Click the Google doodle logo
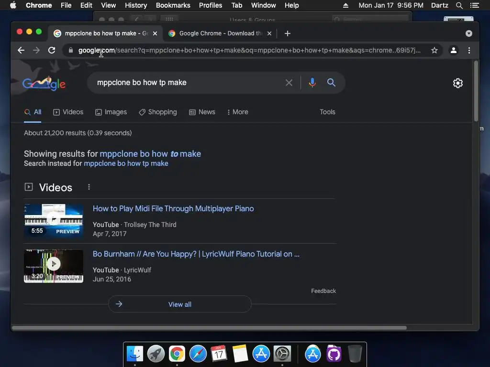This screenshot has width=490, height=367. pyautogui.click(x=44, y=83)
